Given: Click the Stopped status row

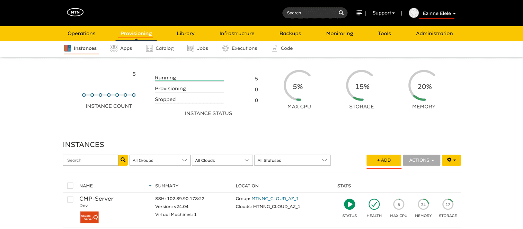Looking at the screenshot, I should [189, 99].
